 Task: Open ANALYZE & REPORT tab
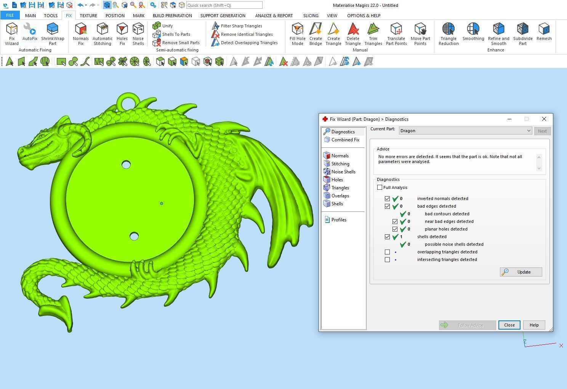point(274,16)
